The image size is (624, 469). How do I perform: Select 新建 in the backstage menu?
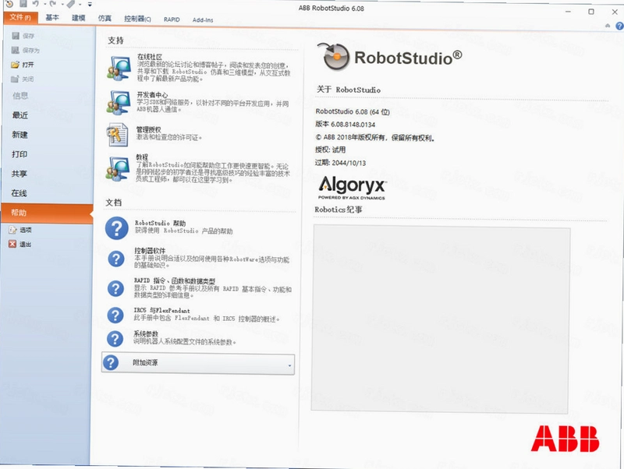tap(20, 135)
